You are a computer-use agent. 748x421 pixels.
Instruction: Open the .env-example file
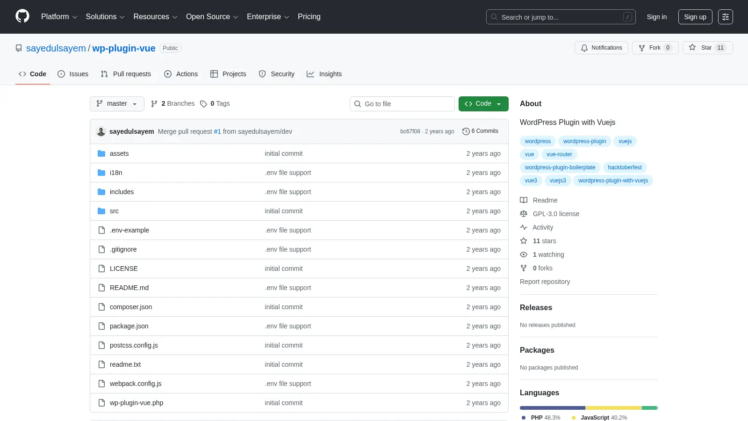[129, 230]
